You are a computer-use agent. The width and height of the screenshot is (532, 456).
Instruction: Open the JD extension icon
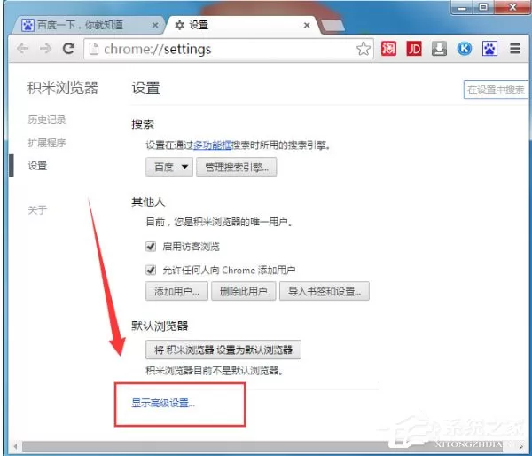(x=414, y=49)
